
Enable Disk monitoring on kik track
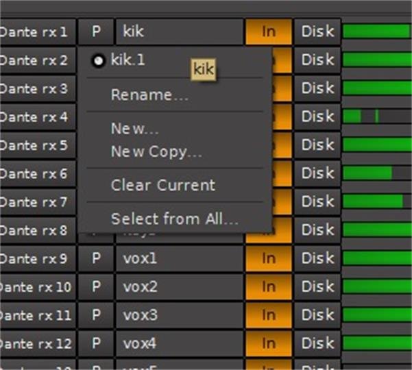(317, 32)
